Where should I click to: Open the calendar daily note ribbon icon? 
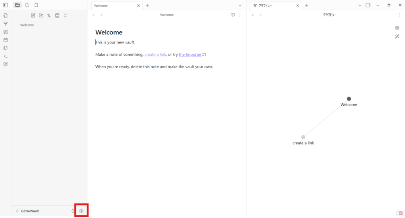pos(6,40)
